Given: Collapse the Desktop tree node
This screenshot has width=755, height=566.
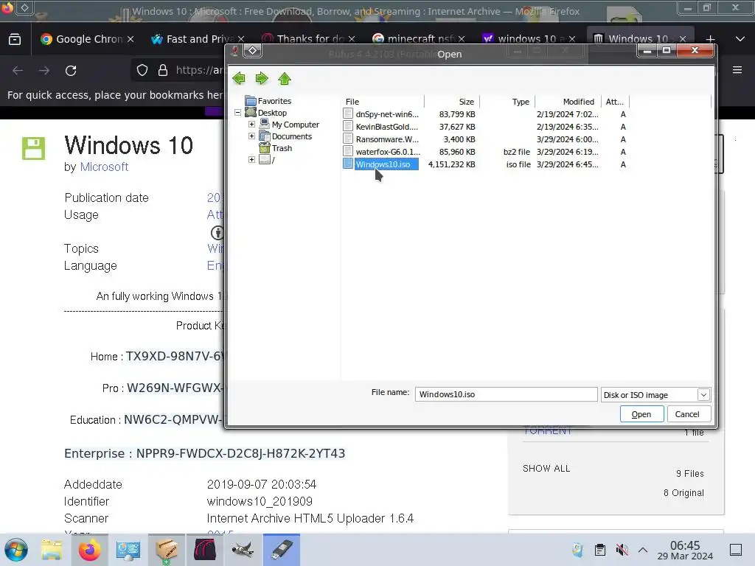Looking at the screenshot, I should 237,113.
